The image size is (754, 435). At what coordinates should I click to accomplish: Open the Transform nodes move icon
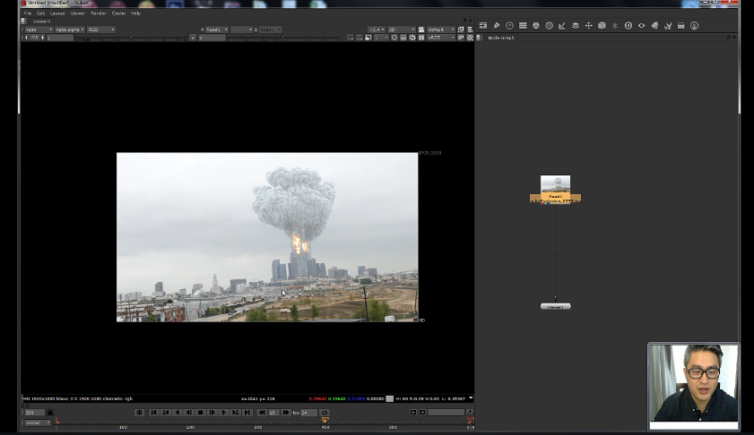tap(589, 26)
